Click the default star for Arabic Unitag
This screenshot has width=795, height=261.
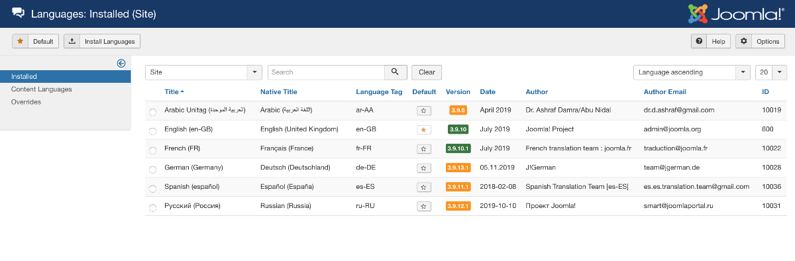424,111
